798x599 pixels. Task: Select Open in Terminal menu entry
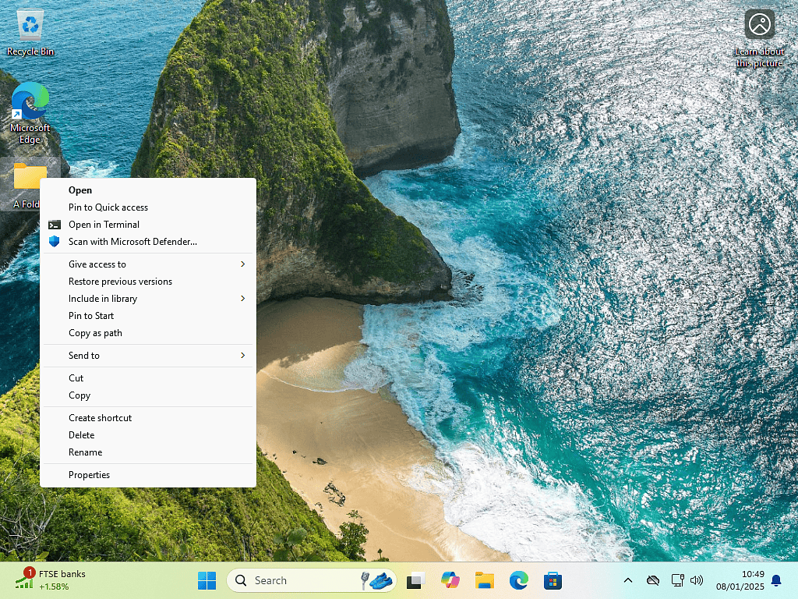point(104,225)
